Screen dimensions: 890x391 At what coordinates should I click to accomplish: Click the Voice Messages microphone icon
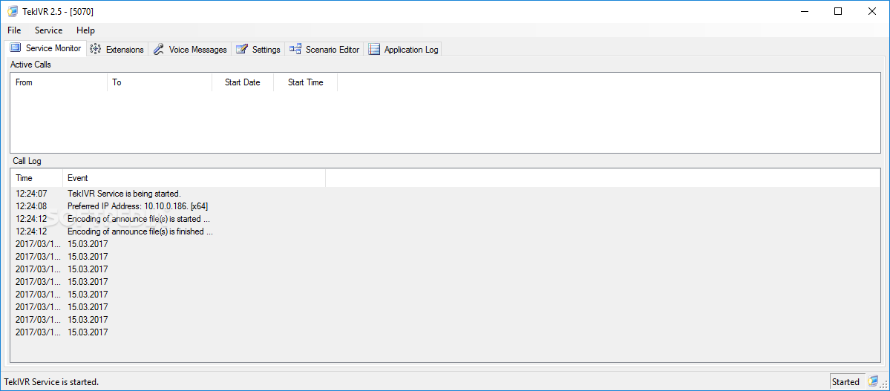click(158, 50)
